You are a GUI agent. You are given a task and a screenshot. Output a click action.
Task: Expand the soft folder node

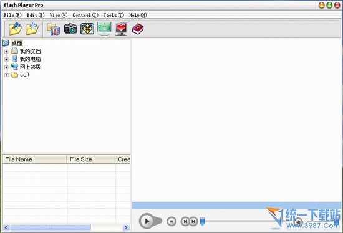point(6,75)
